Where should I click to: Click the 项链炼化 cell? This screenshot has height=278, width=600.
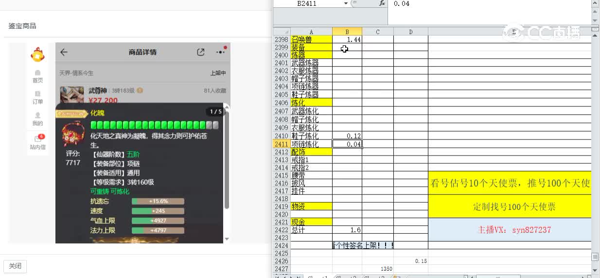(x=311, y=144)
